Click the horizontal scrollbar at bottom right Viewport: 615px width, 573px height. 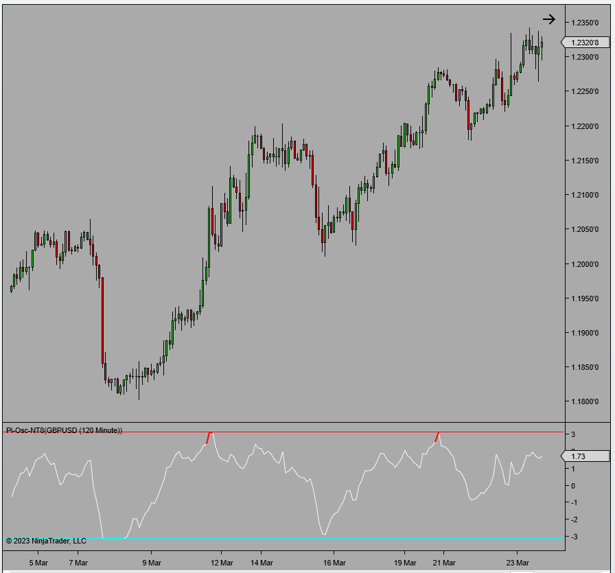[x=520, y=571]
